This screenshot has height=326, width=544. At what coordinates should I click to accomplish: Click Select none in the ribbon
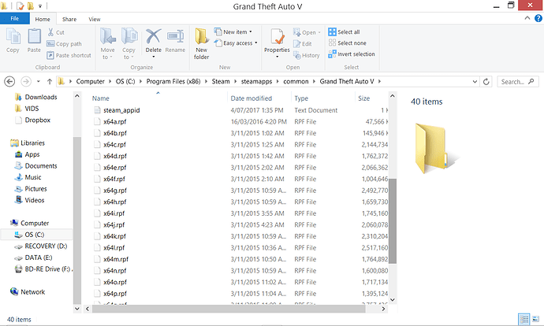tap(347, 43)
